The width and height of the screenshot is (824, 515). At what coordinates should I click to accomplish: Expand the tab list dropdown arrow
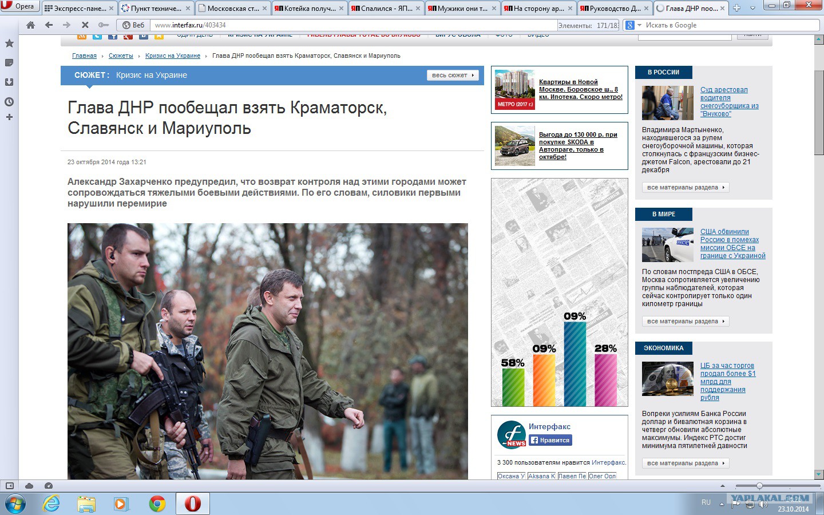752,8
